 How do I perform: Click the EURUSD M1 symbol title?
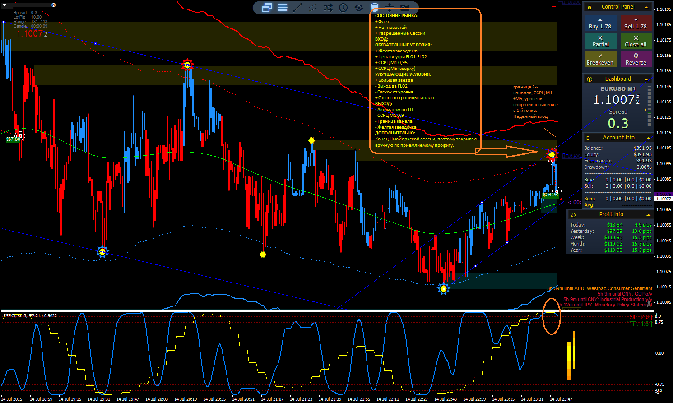(x=618, y=88)
